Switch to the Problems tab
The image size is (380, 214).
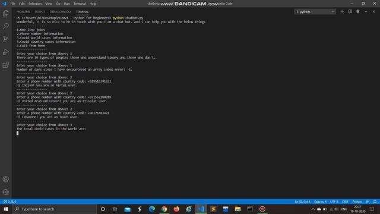[x=23, y=12]
